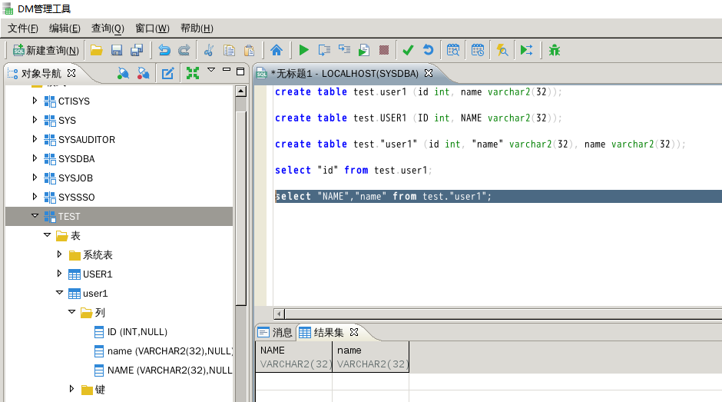This screenshot has height=402, width=722.
Task: Click the lowercase name result column header
Action: coord(371,357)
